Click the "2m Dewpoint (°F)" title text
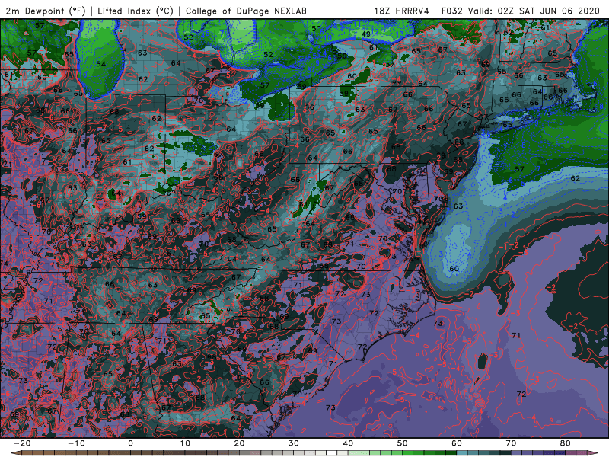Screen dimensions: 609x457 pyautogui.click(x=46, y=11)
